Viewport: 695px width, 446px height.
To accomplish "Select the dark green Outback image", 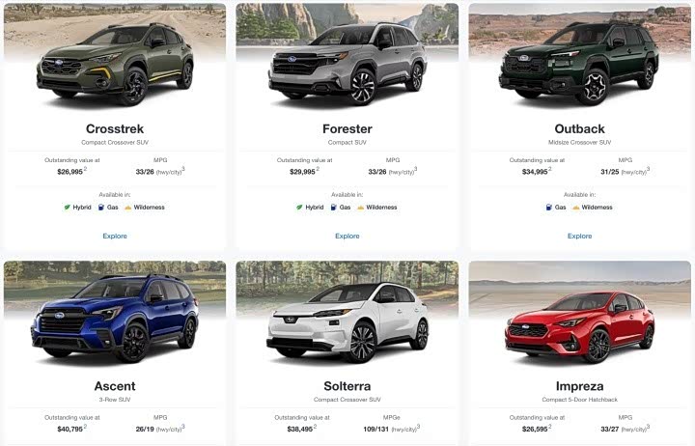I will coord(579,62).
